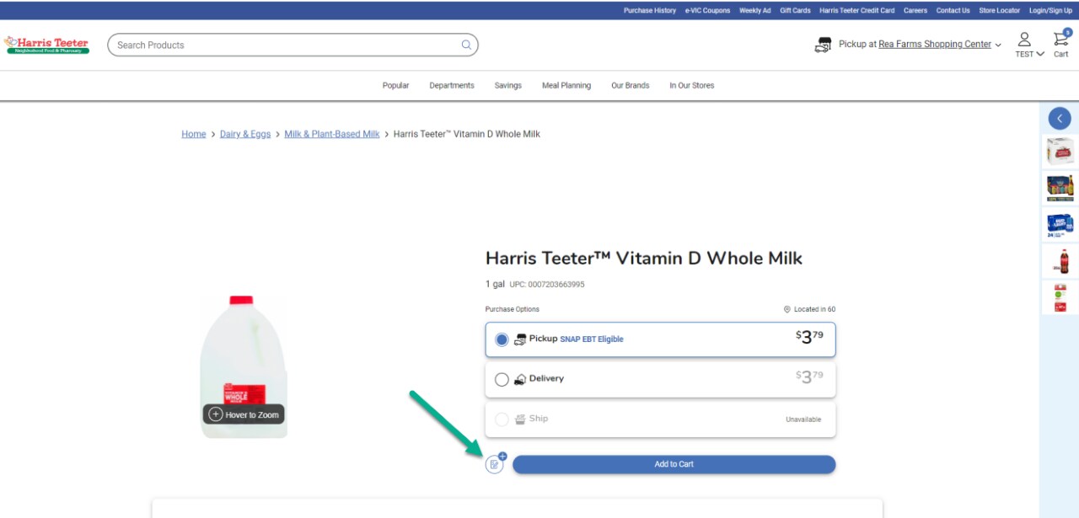Click the SNAP EBT Eligible text
1079x518 pixels.
click(592, 339)
